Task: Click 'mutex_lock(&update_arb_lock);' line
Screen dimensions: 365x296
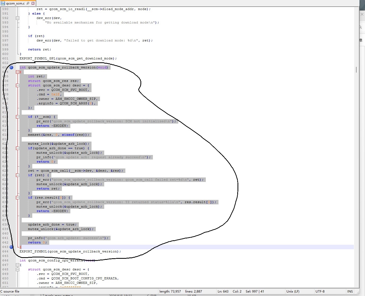Action: coord(58,144)
